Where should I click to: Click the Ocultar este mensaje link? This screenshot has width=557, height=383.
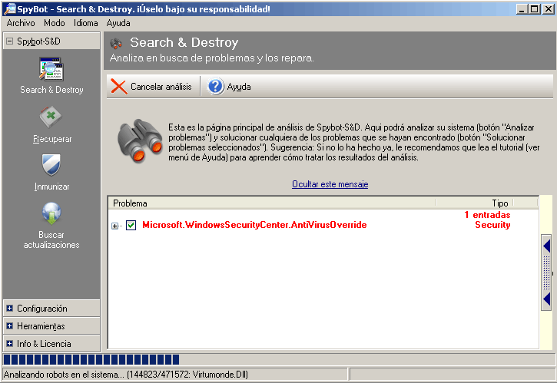coord(330,184)
